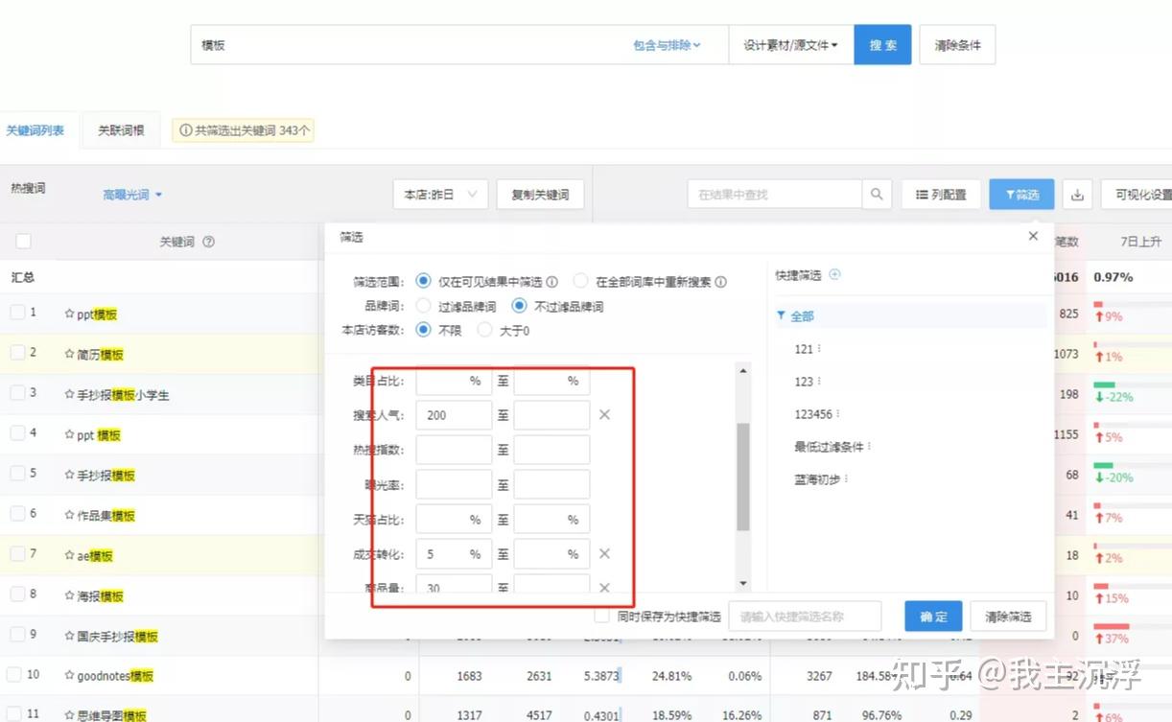Click the 复制关键词 button
The width and height of the screenshot is (1172, 722).
(x=540, y=195)
